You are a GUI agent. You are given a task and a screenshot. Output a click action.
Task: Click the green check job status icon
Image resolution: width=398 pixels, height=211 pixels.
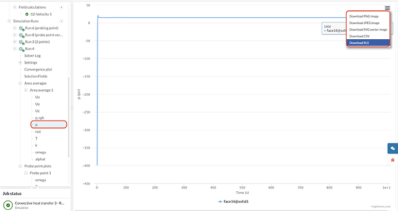(8, 205)
